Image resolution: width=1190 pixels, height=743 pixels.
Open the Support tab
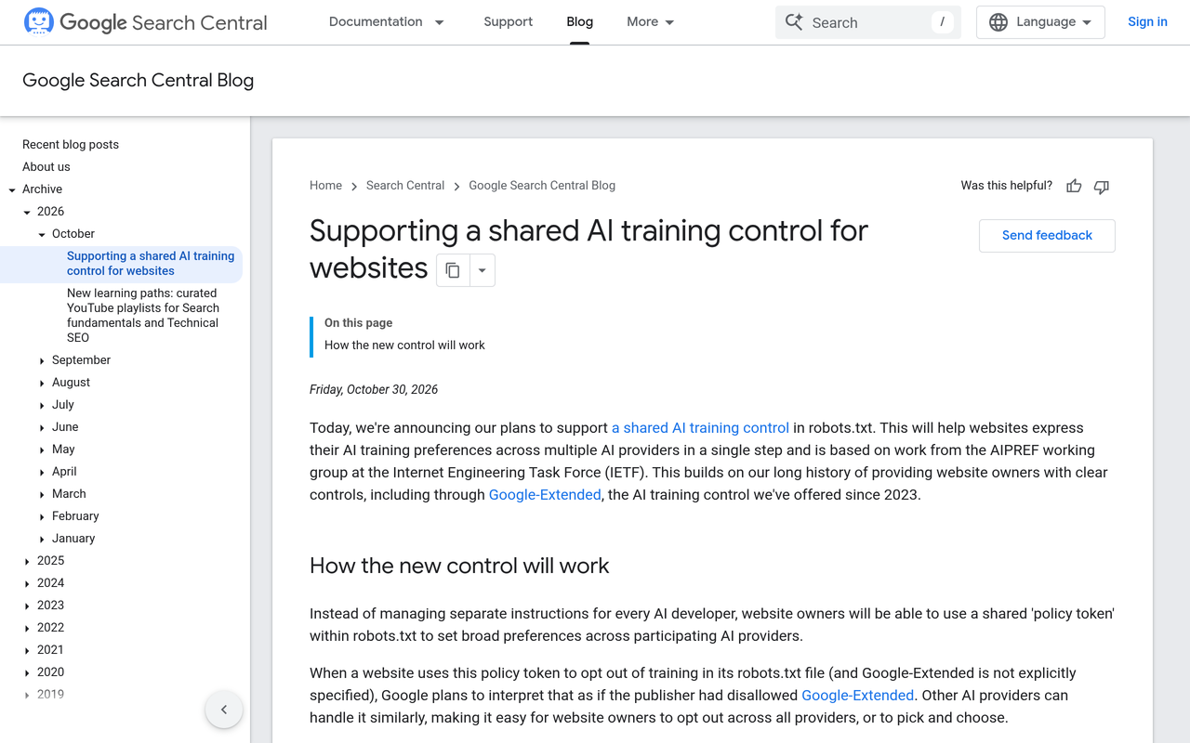(508, 21)
